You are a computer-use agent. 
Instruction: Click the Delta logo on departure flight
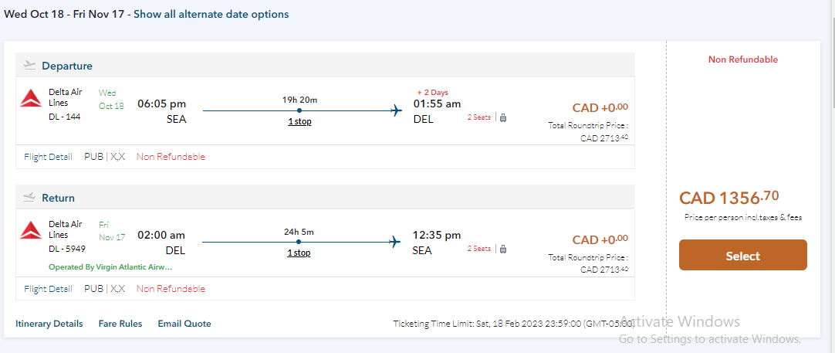coord(32,98)
